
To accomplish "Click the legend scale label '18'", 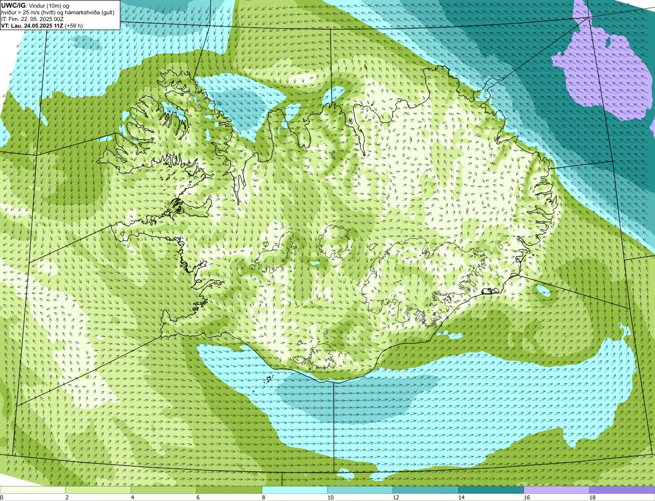I will pyautogui.click(x=593, y=497).
